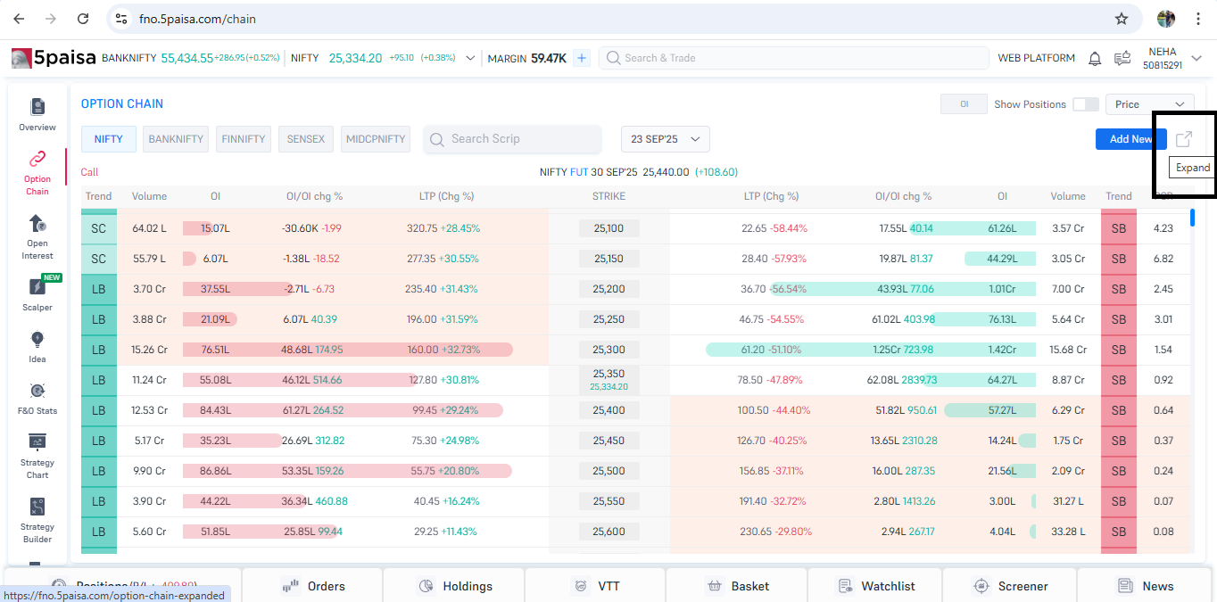Switch to the SENSEX tab
The image size is (1217, 602).
(306, 139)
